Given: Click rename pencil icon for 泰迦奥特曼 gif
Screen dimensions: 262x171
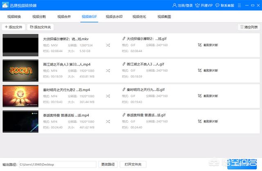Looking at the screenshot, I should (x=124, y=115).
